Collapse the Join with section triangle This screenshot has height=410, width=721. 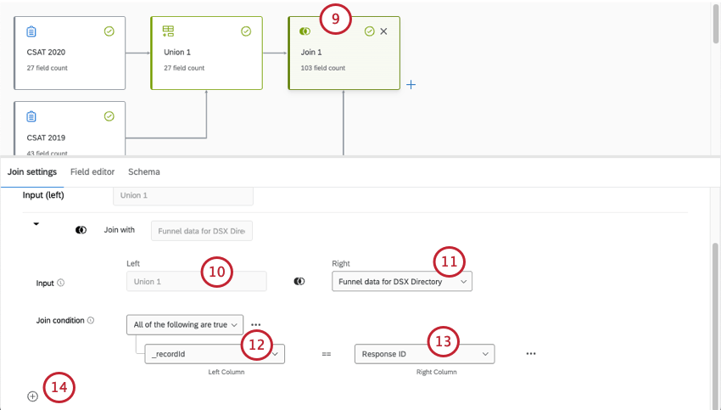pos(36,224)
